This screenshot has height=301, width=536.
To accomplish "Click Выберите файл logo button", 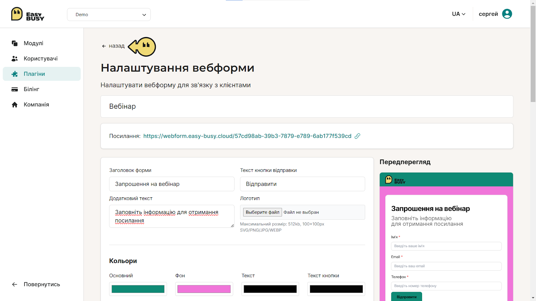I will click(262, 212).
